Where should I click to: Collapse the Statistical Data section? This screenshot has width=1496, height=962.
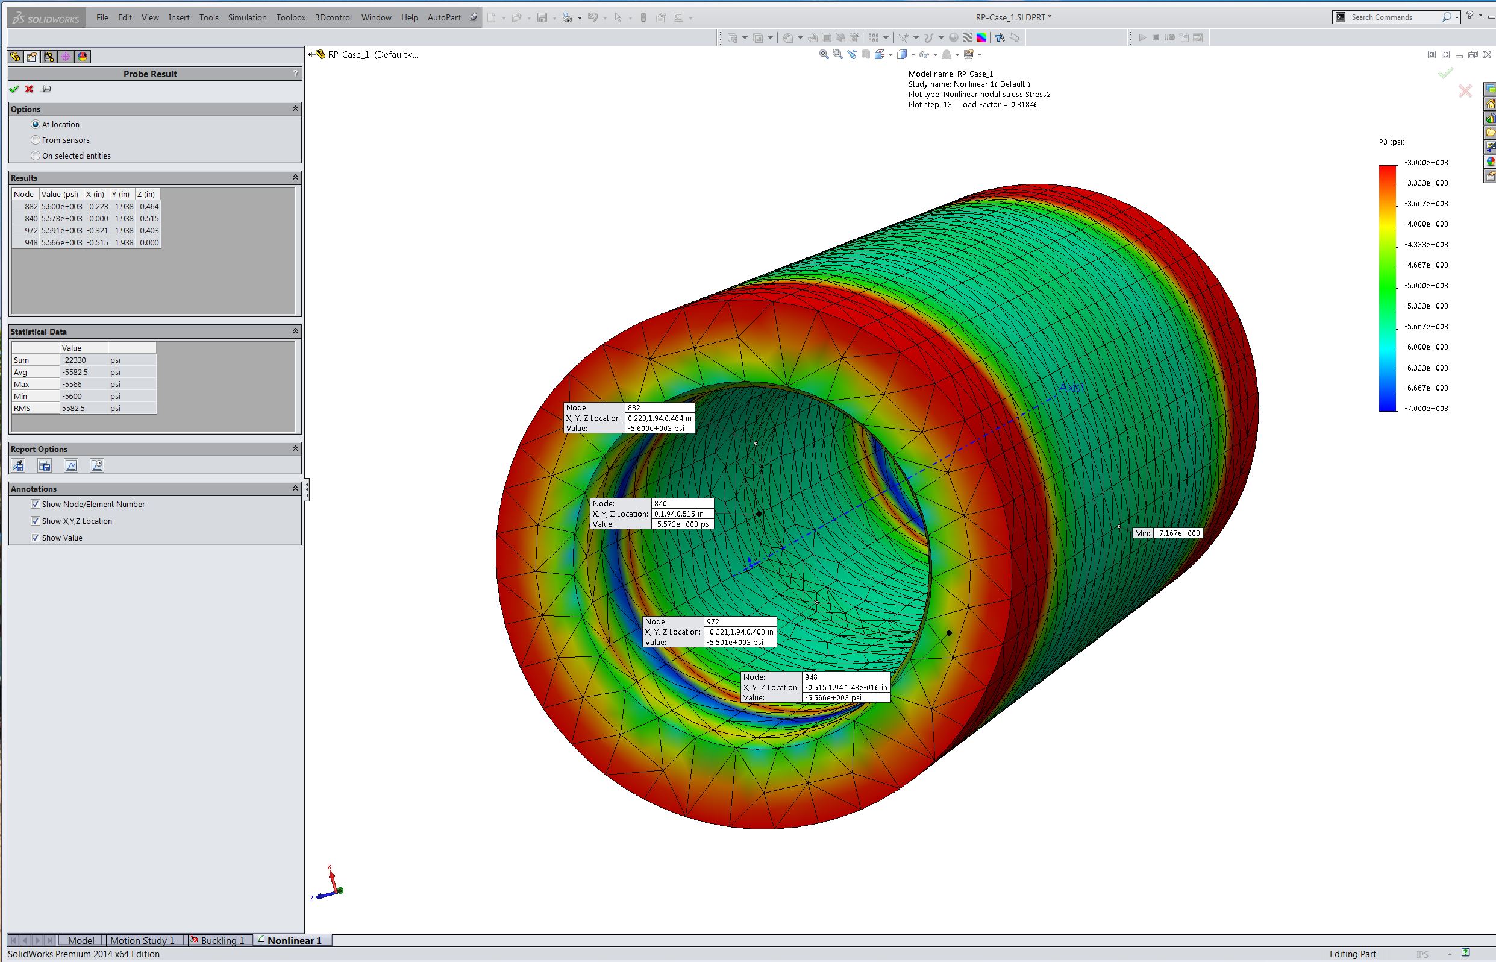pyautogui.click(x=295, y=331)
